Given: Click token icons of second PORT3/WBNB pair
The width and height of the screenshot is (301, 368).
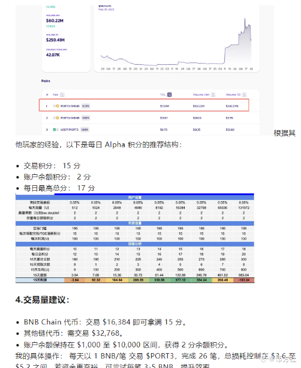Looking at the screenshot, I should pos(56,118).
